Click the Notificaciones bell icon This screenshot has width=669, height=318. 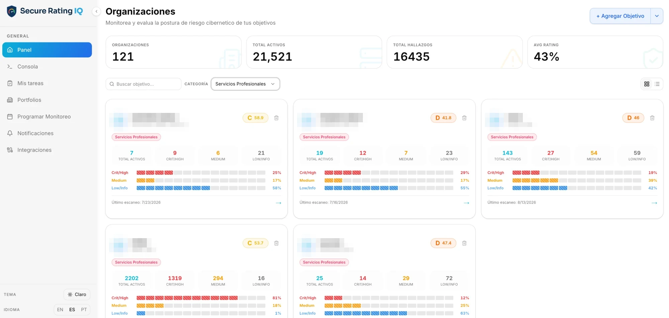(x=10, y=133)
